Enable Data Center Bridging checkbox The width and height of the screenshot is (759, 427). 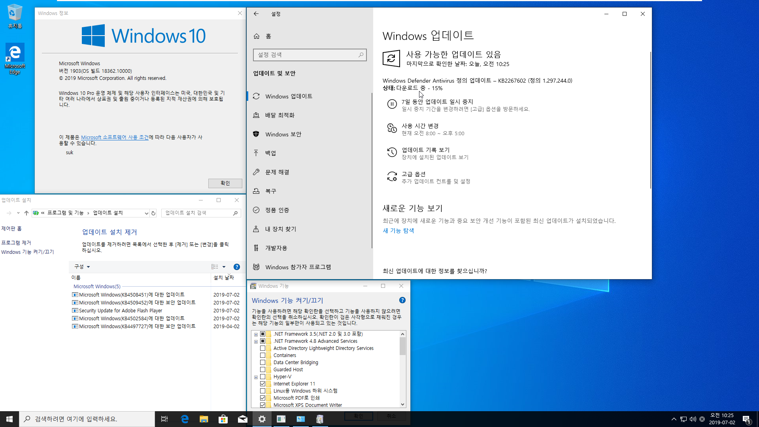(x=262, y=363)
